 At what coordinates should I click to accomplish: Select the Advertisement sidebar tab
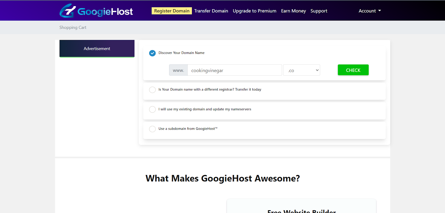pos(97,49)
